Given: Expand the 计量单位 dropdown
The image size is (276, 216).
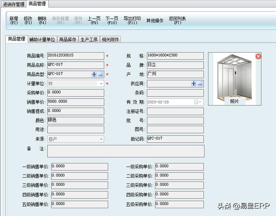Looking at the screenshot, I should [x=101, y=84].
